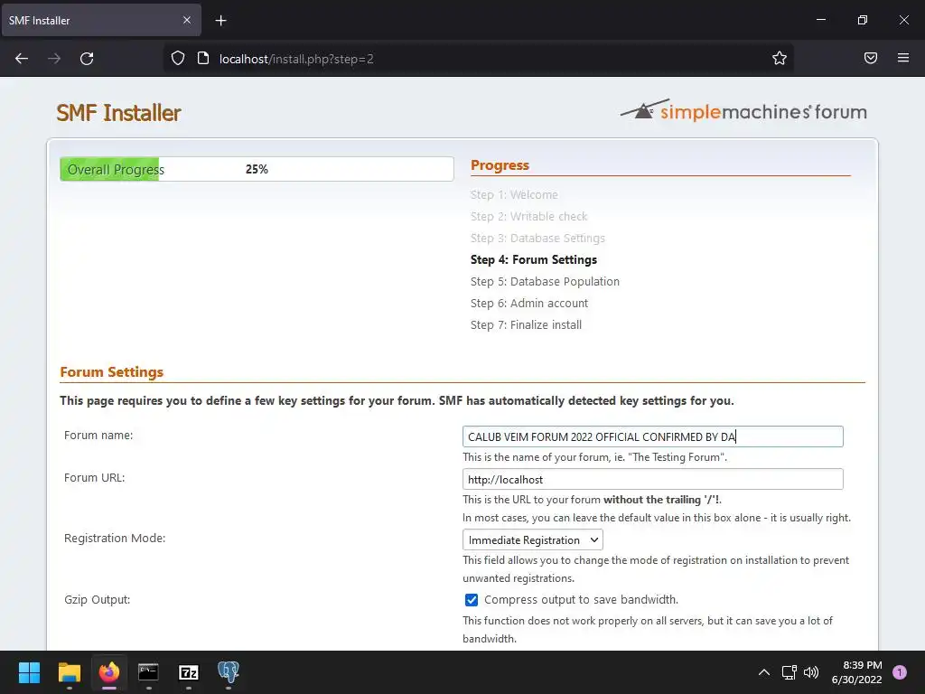Click the Step 4: Forum Settings text
Image resolution: width=925 pixels, height=694 pixels.
(x=533, y=259)
